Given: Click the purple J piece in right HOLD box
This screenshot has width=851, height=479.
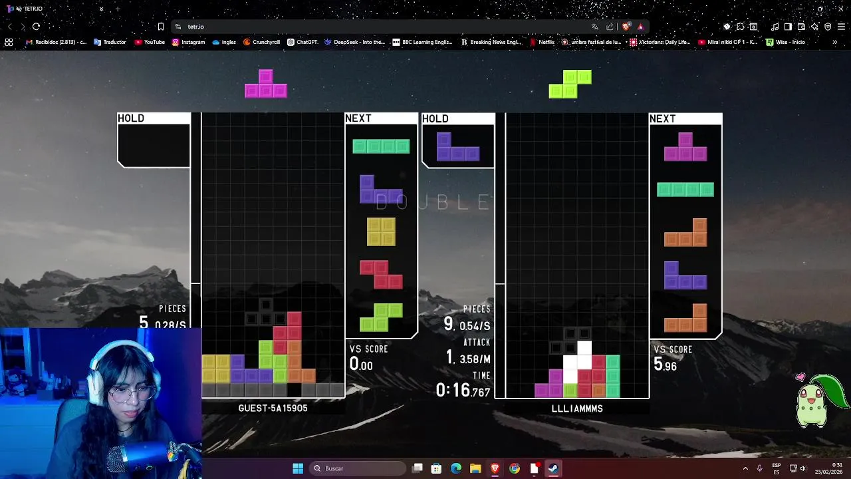Looking at the screenshot, I should tap(458, 147).
